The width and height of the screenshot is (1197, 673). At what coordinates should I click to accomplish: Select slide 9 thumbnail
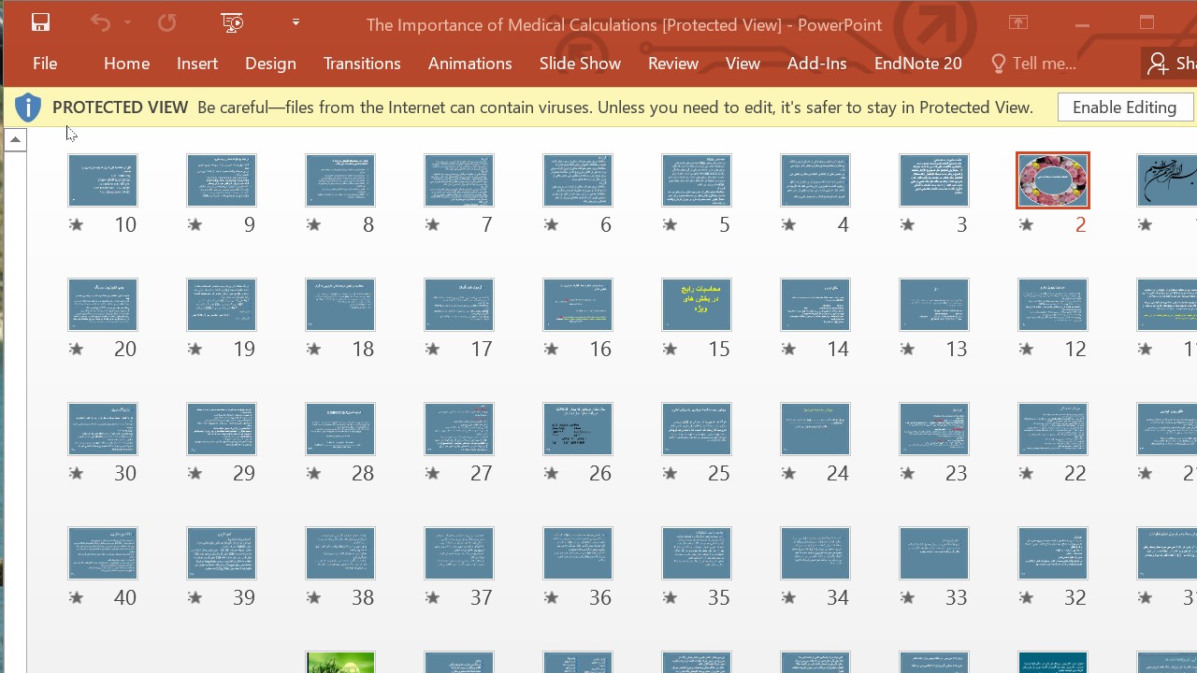pos(222,180)
